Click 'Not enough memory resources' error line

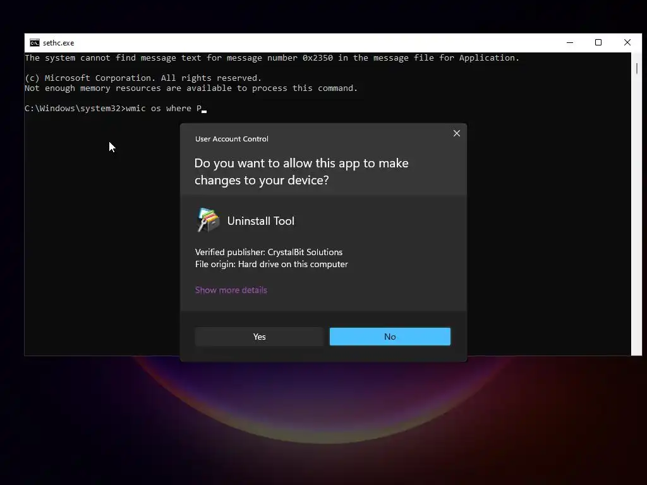[191, 88]
